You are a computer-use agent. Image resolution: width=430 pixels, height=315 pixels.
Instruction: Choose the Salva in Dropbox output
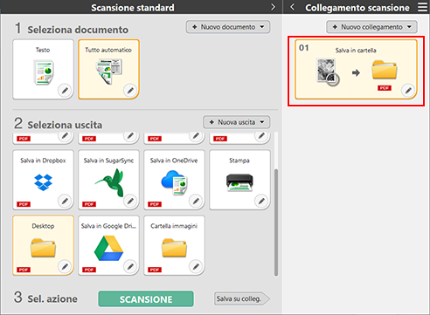(x=43, y=180)
